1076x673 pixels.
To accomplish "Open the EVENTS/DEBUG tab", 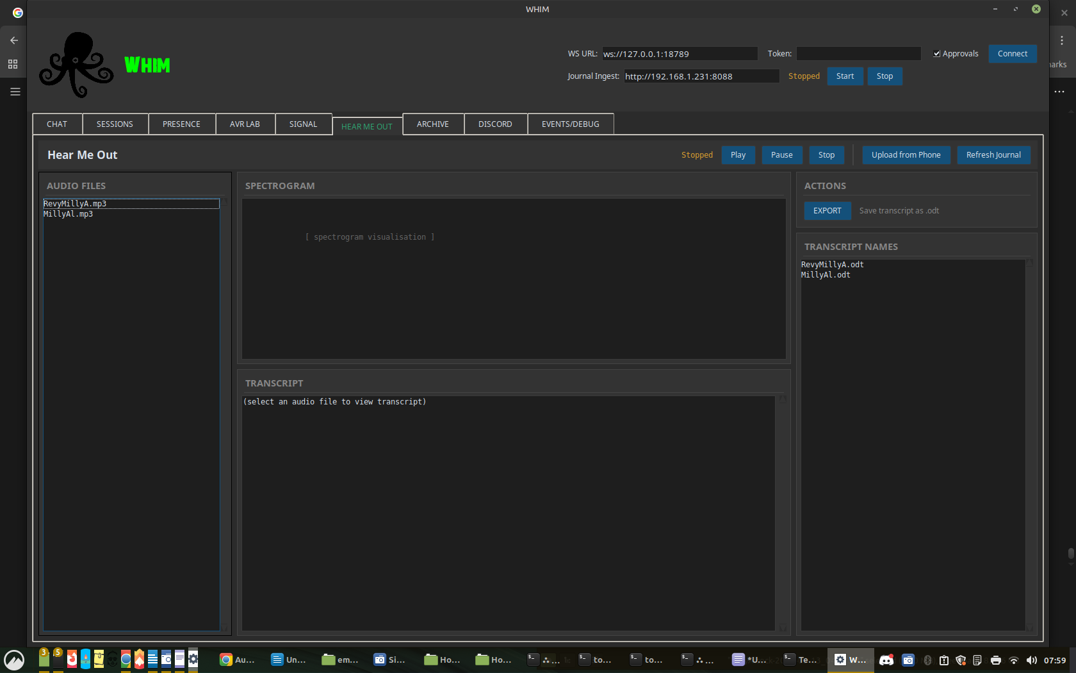I will [571, 124].
